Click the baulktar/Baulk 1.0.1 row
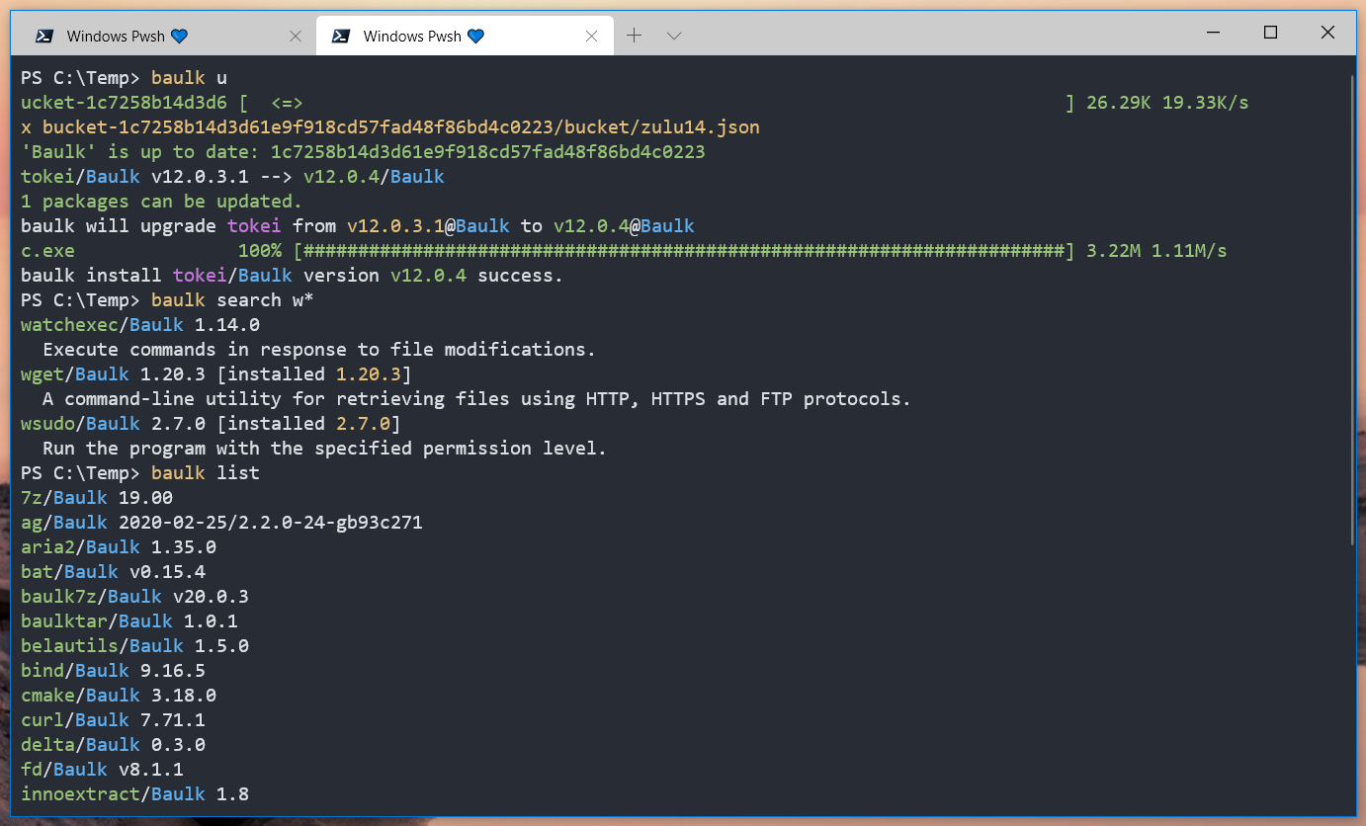1366x826 pixels. [129, 621]
